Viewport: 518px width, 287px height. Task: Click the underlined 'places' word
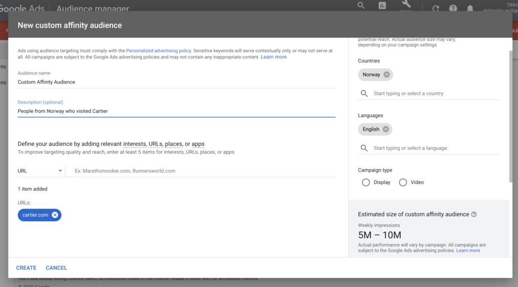[174, 144]
